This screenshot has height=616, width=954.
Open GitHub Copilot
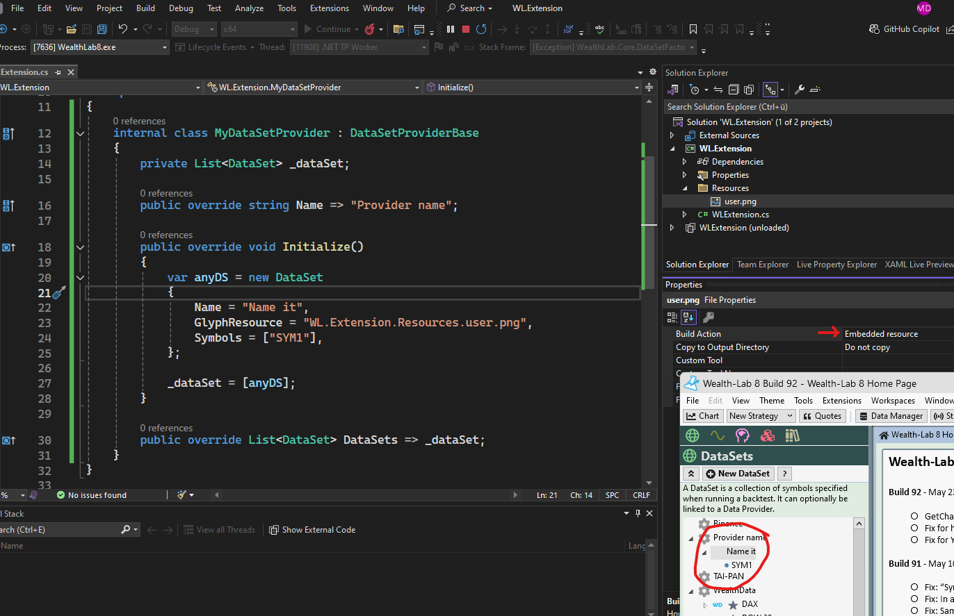point(905,29)
